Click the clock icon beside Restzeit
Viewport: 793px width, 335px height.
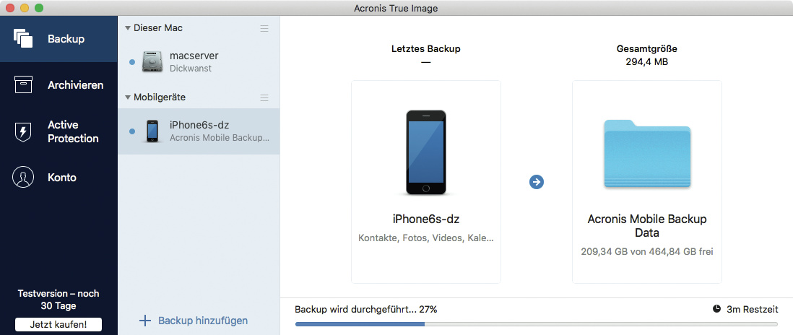pos(716,309)
